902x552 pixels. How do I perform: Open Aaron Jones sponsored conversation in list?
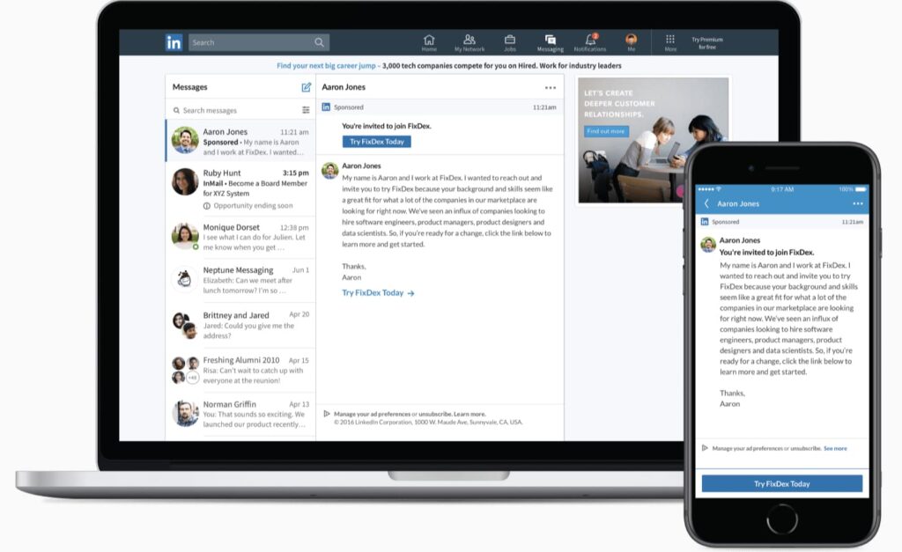point(240,141)
